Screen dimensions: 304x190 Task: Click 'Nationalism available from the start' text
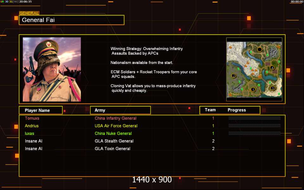tap(142, 63)
